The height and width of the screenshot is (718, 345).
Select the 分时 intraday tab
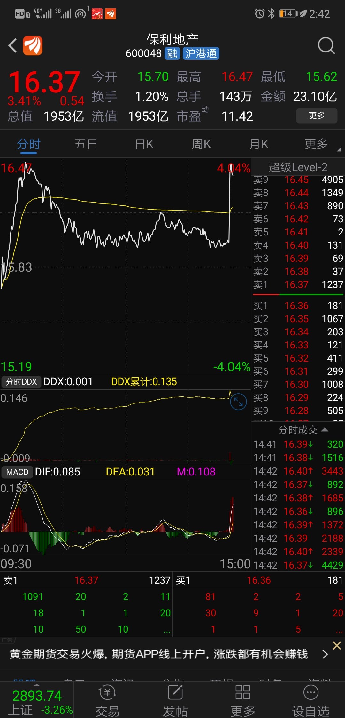[x=29, y=144]
